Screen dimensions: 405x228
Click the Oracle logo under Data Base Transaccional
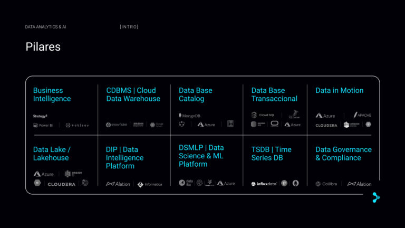(274, 124)
